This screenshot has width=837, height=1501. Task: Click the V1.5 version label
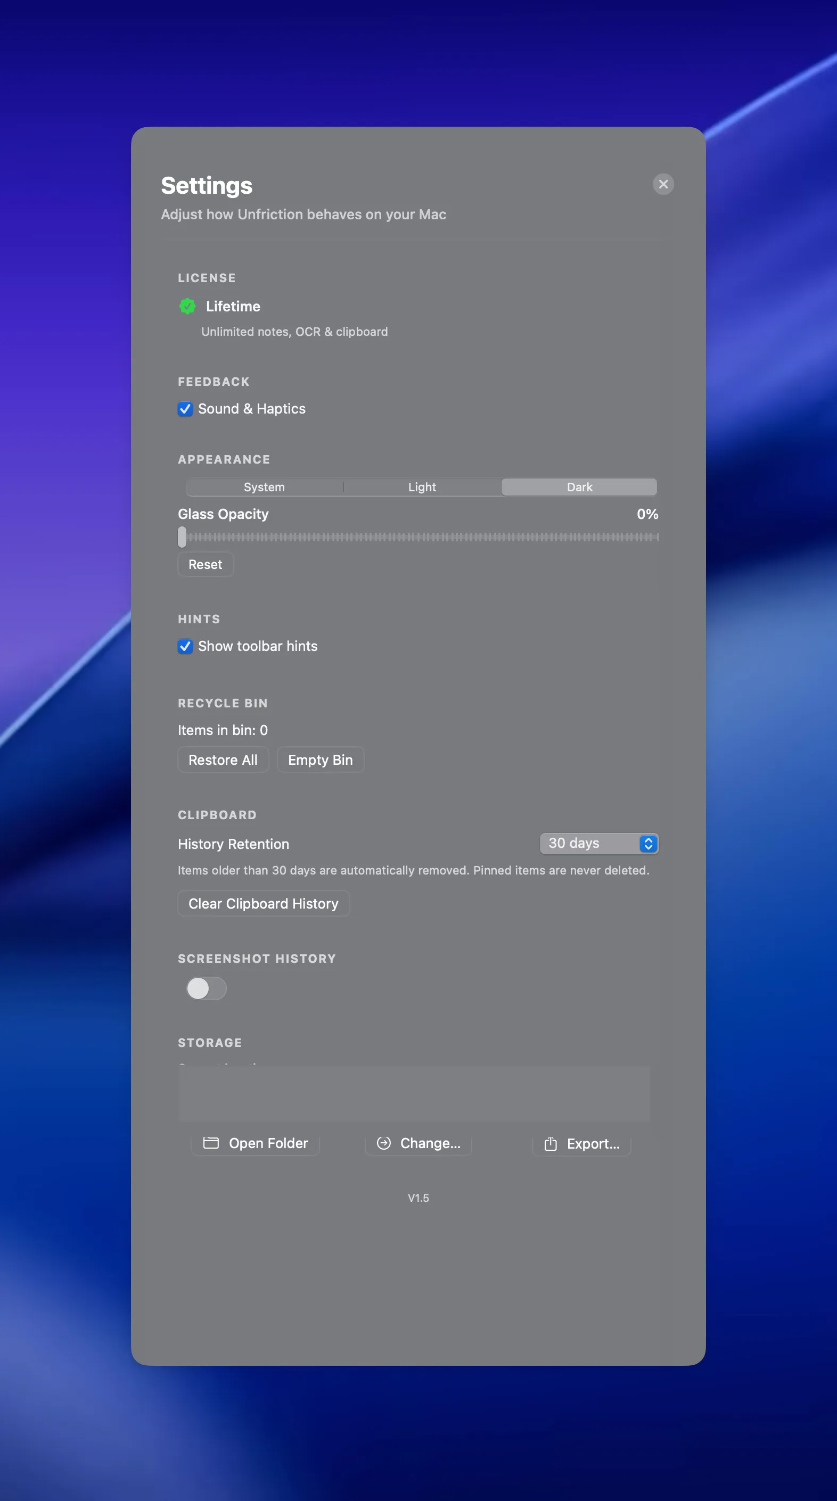pyautogui.click(x=418, y=1198)
